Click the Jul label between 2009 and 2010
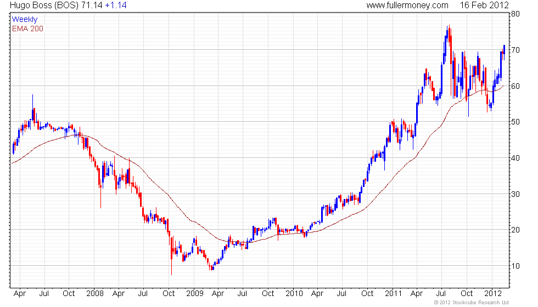Image resolution: width=538 pixels, height=307 pixels. 242,294
